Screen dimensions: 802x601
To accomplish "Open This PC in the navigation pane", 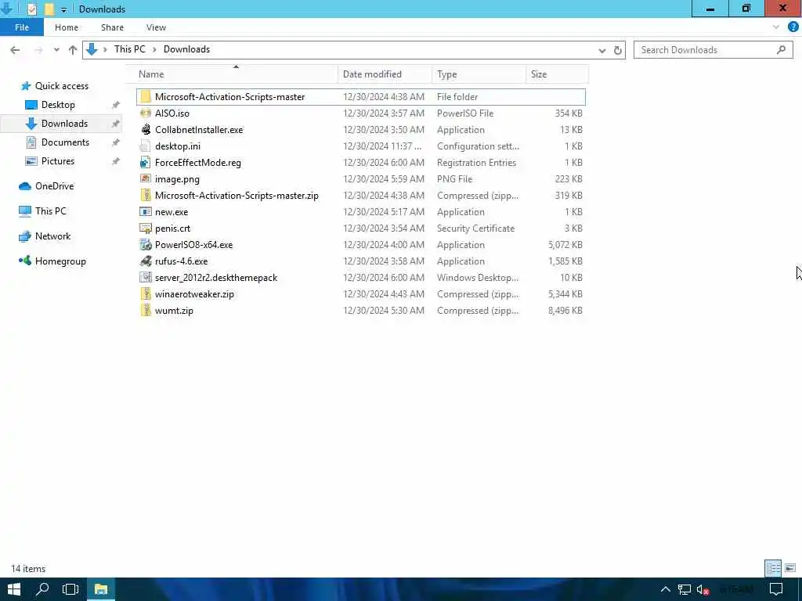I will (50, 211).
